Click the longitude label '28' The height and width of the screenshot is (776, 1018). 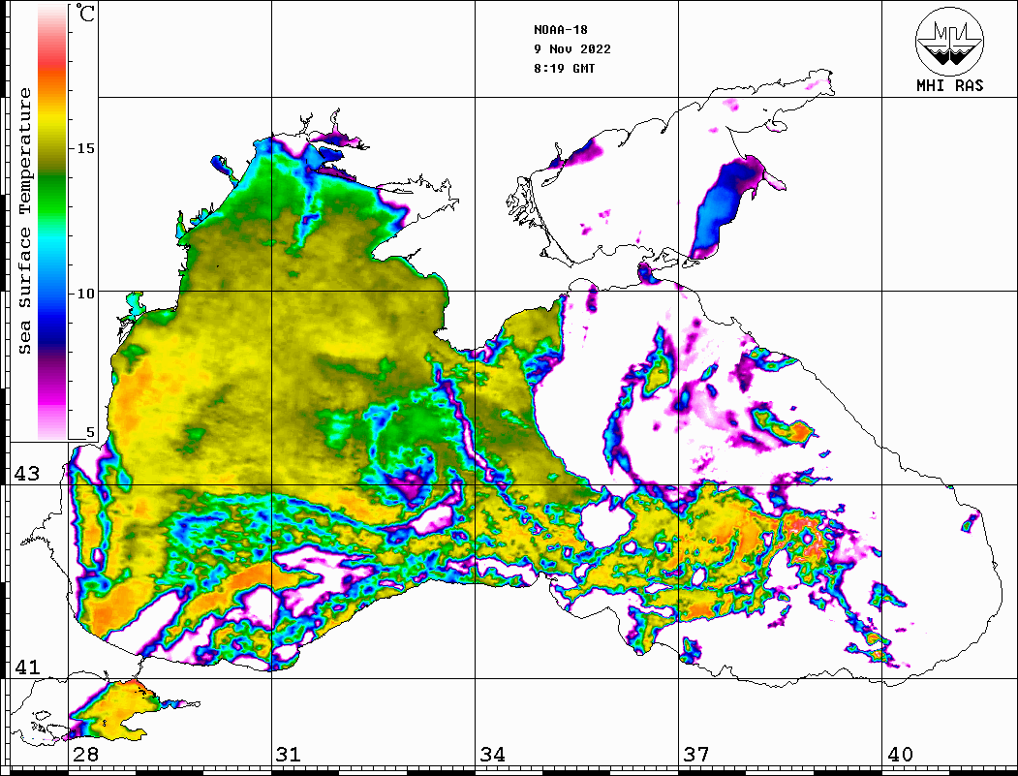click(x=85, y=755)
